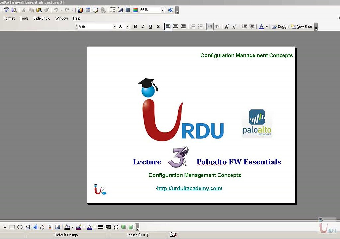Open the Slide Show menu

(42, 18)
